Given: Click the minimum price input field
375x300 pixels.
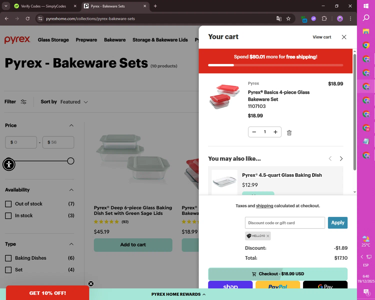Looking at the screenshot, I should [x=21, y=142].
